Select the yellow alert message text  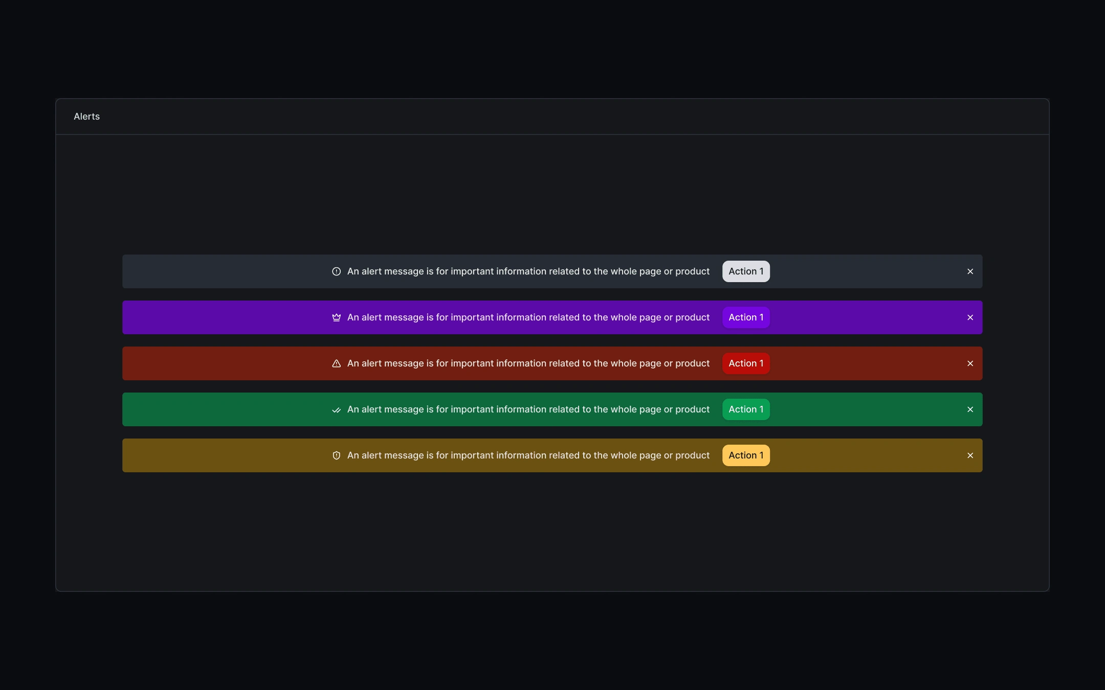click(528, 455)
